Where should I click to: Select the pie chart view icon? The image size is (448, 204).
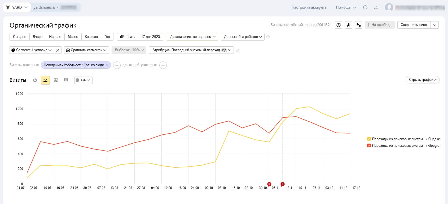[35, 80]
